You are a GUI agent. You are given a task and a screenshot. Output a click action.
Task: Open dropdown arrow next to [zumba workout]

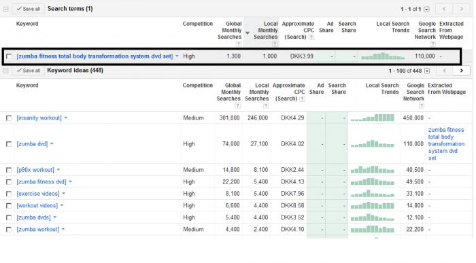[x=63, y=229]
